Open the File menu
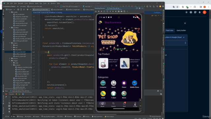211x119 pixels. [x=8, y=3]
